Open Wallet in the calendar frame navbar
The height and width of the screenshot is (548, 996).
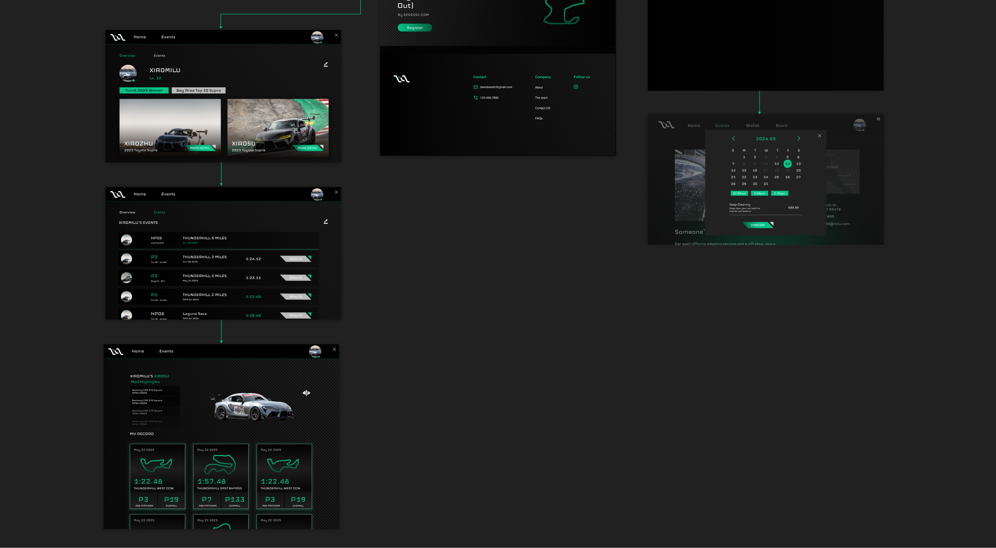[753, 125]
